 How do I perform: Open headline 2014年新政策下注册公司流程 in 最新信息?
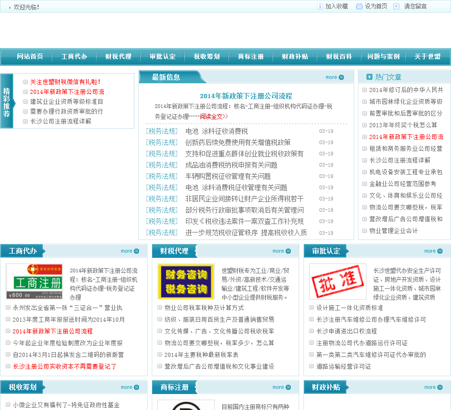246,96
